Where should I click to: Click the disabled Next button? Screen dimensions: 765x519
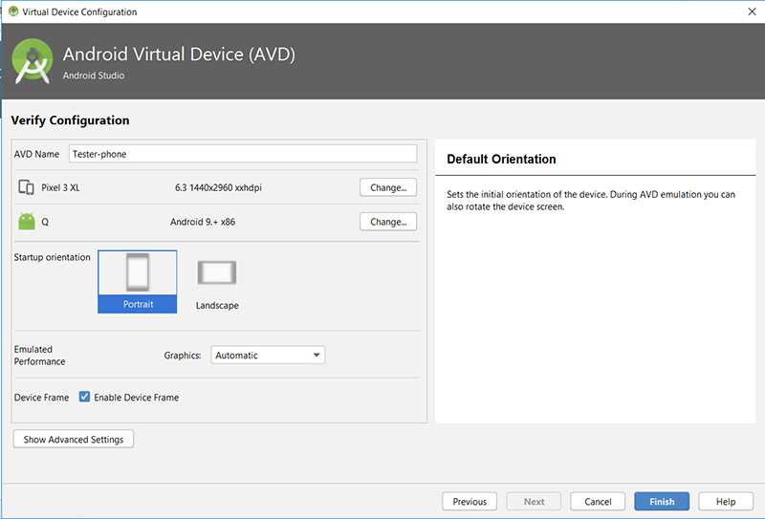coord(534,502)
